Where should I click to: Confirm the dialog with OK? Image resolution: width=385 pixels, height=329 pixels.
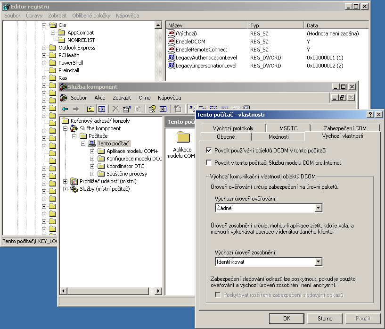pyautogui.click(x=287, y=319)
